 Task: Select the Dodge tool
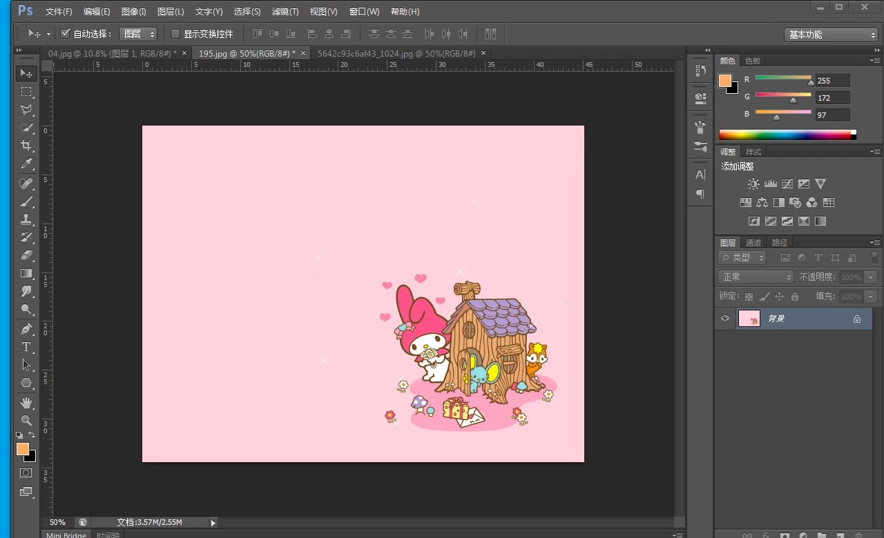coord(26,310)
